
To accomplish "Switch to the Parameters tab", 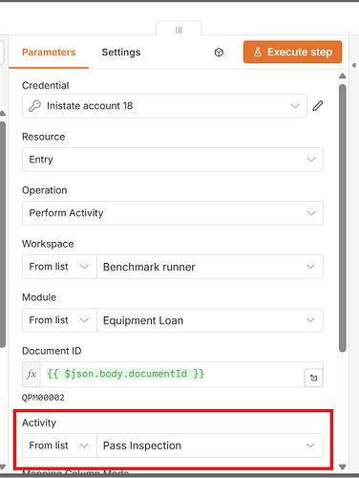I will (49, 53).
